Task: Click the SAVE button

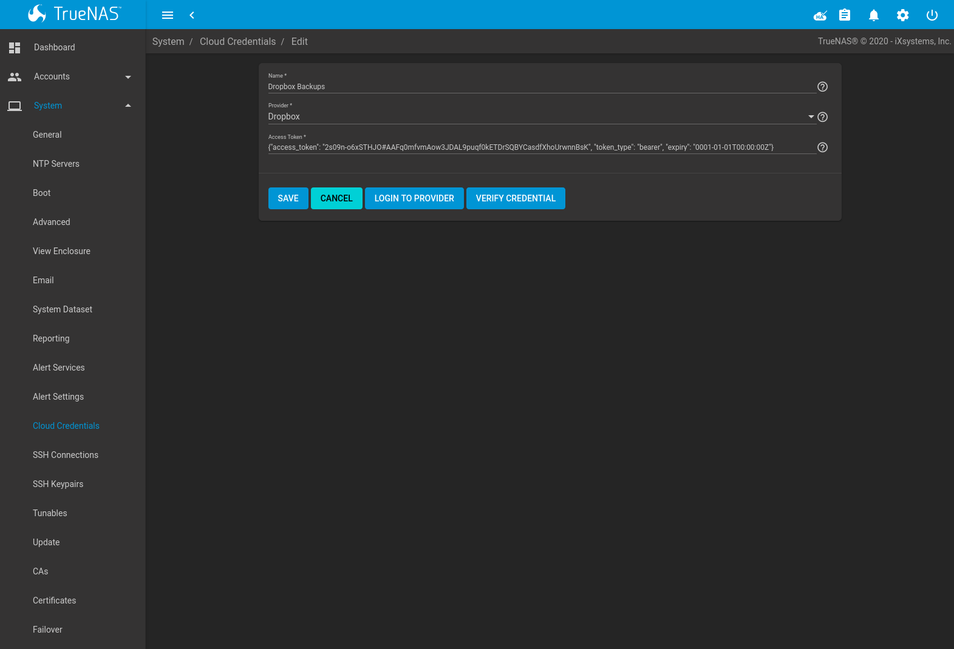Action: (288, 198)
